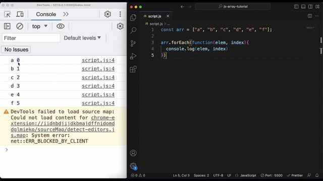
Task: Place cursor on console.log in line 4
Action: [x=180, y=49]
